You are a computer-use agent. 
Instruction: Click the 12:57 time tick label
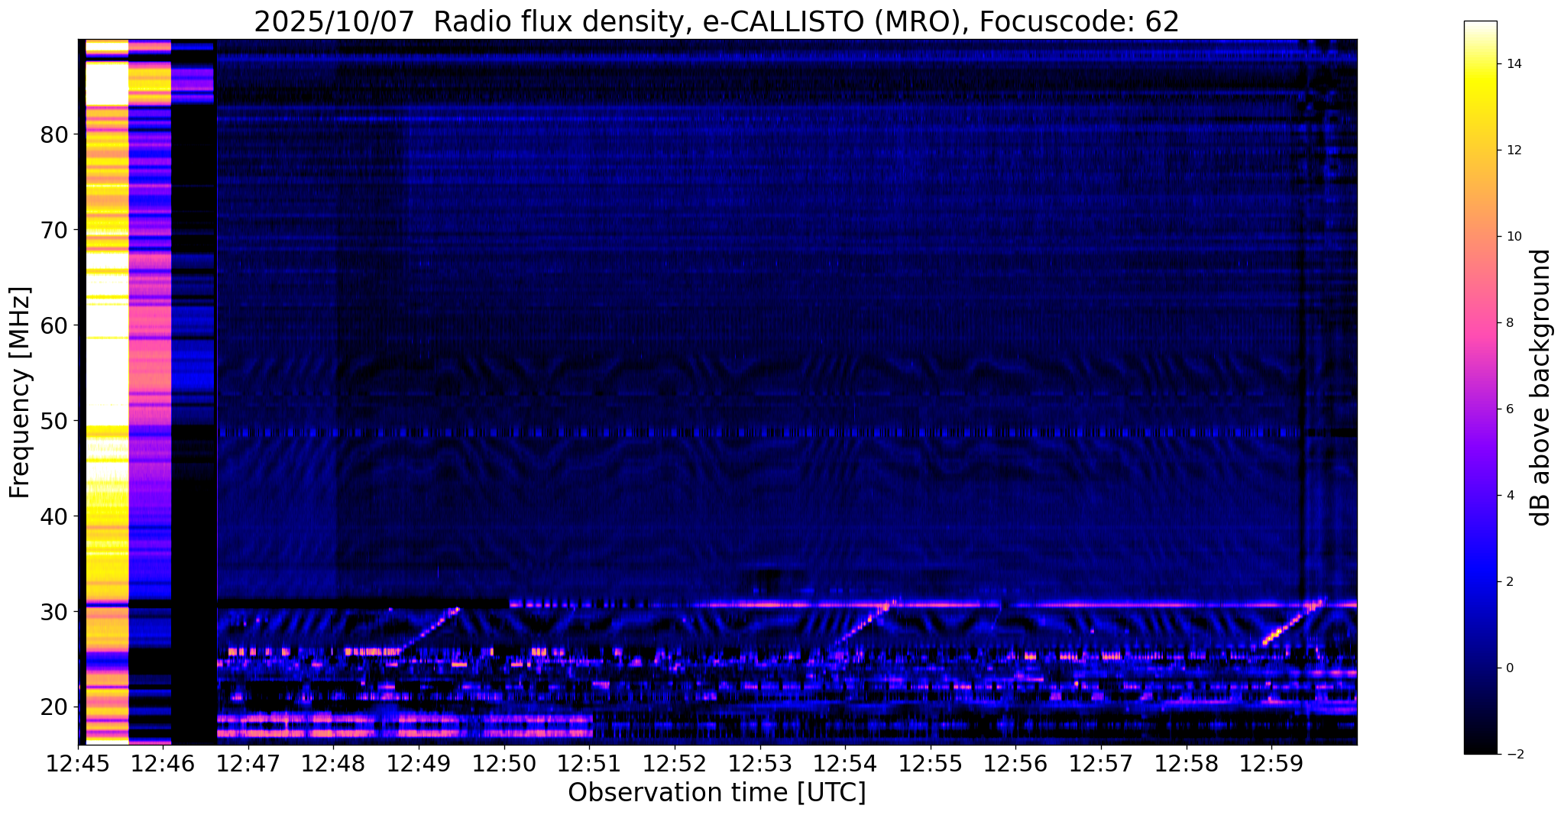(1102, 762)
